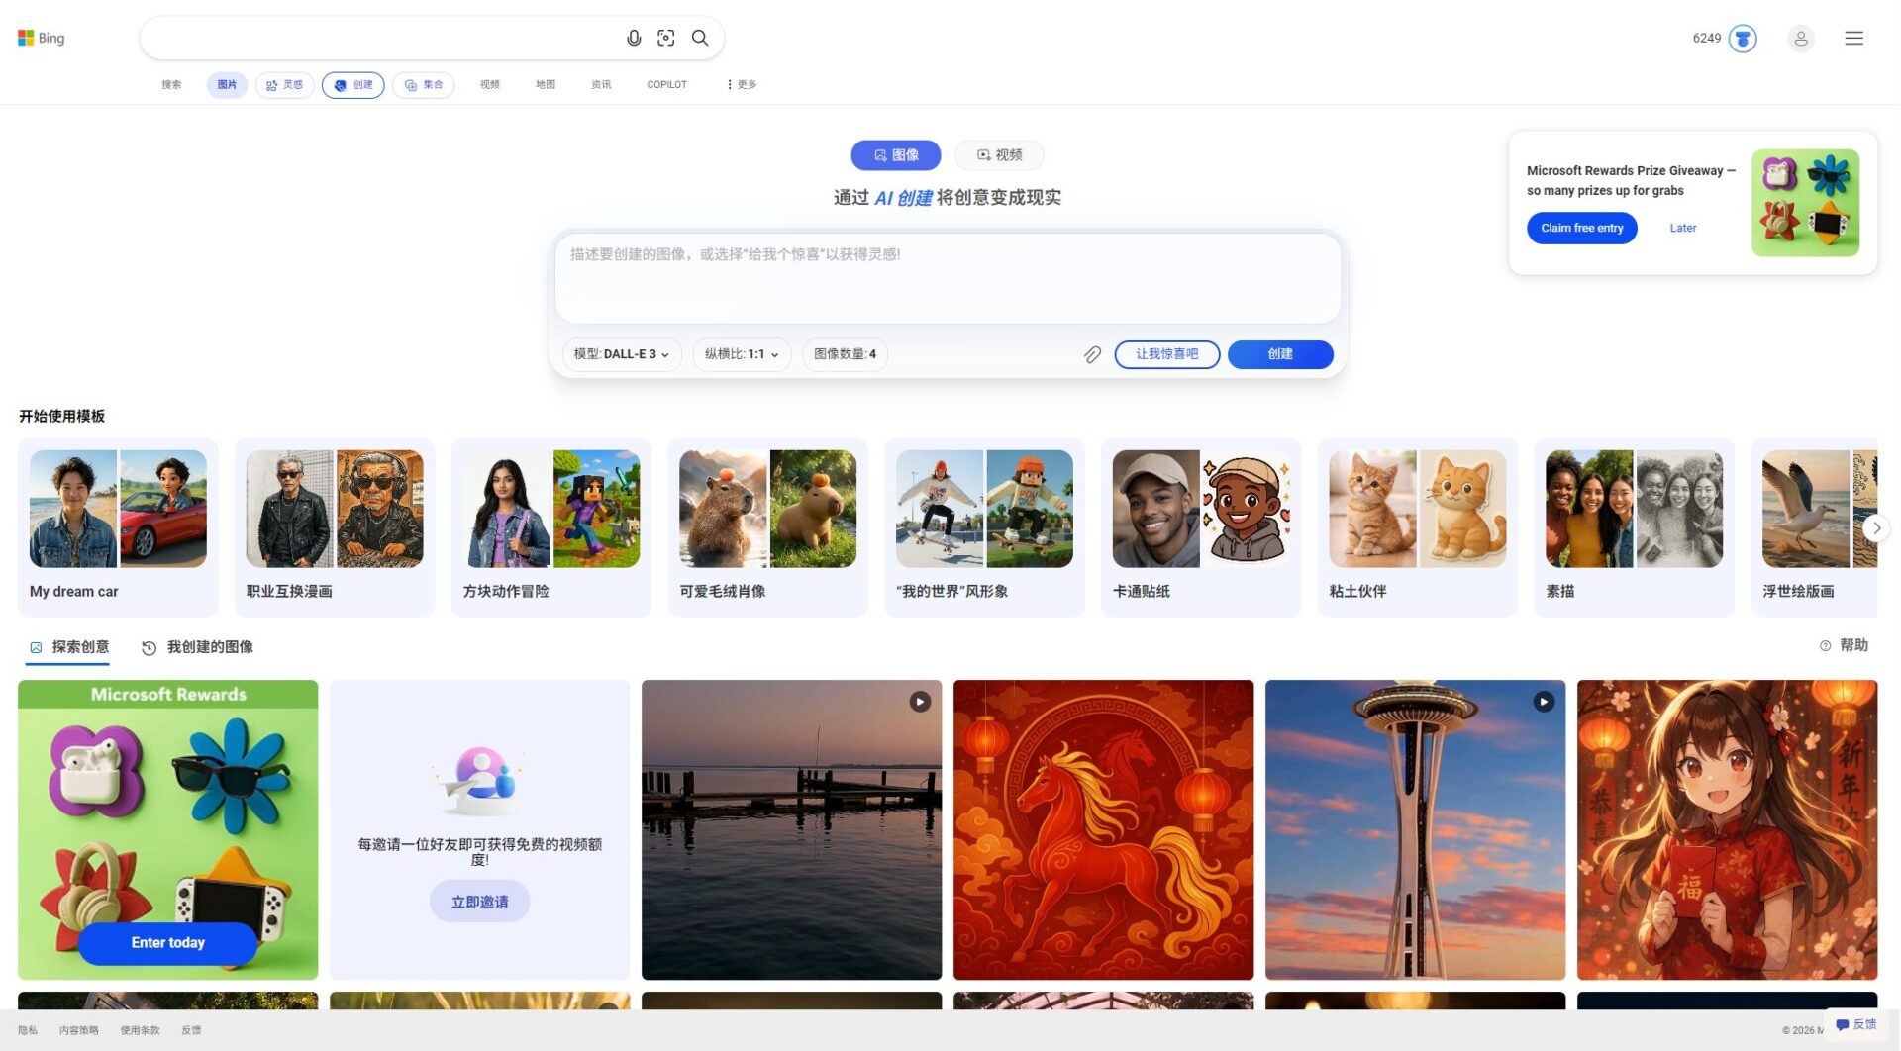Open the 纵横比 1:1 dropdown

(741, 354)
